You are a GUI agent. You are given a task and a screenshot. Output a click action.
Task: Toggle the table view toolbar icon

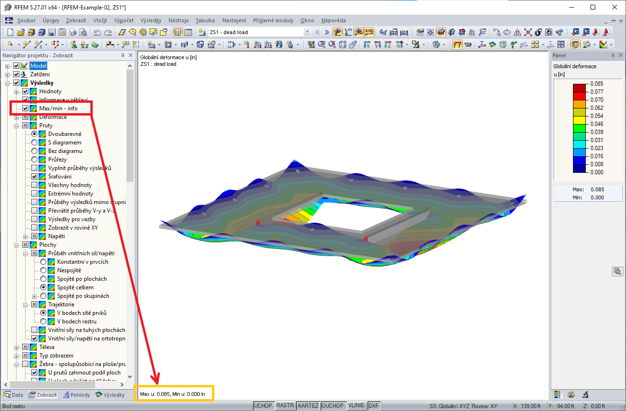(x=188, y=32)
